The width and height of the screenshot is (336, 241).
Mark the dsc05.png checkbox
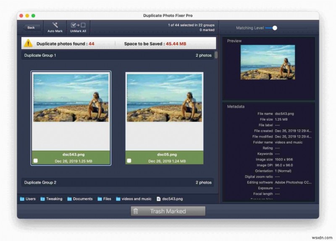point(129,161)
